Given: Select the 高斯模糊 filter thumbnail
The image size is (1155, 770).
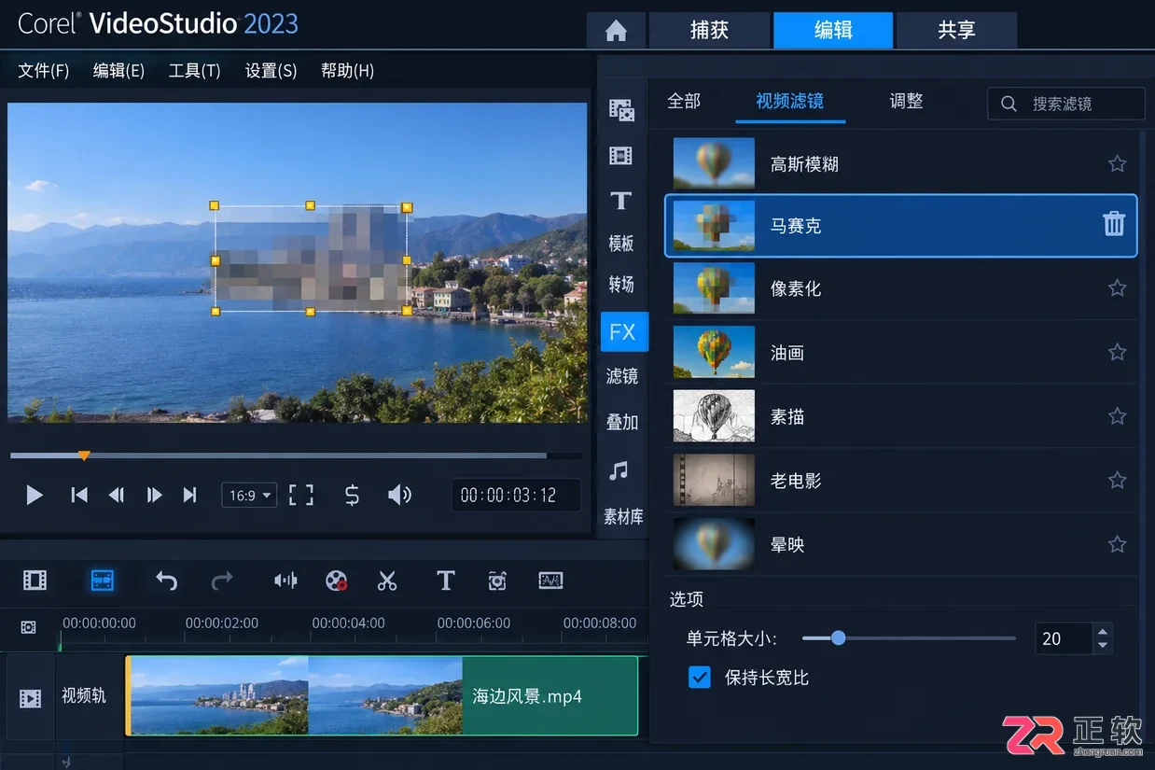Looking at the screenshot, I should click(x=714, y=164).
